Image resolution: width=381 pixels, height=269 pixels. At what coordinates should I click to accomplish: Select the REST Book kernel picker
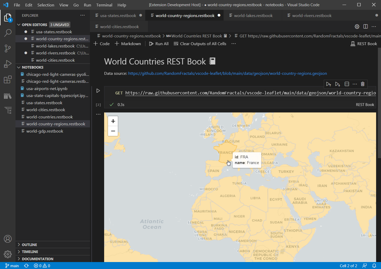[x=364, y=44]
